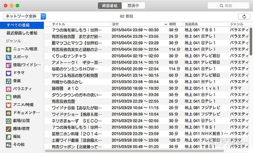This screenshot has width=253, height=153.
Task: Select the row ワイドナB面
Action: point(146,108)
